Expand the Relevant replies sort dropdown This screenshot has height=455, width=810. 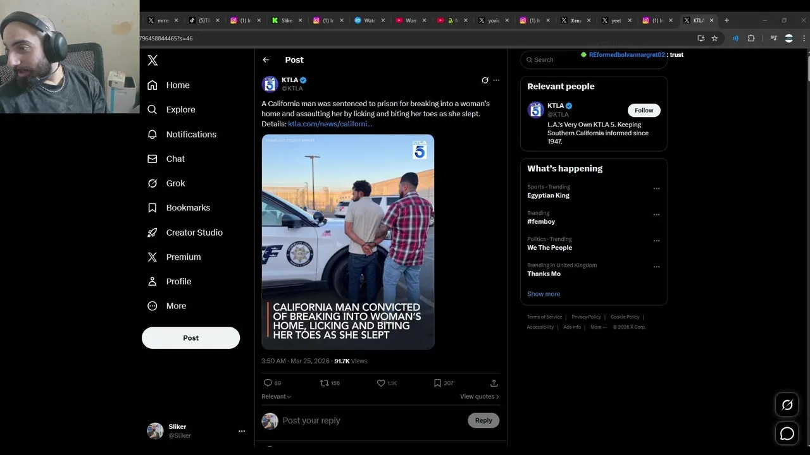click(277, 396)
